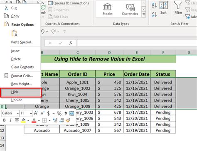Click the Redo icon
This screenshot has width=197, height=151.
pos(54,32)
